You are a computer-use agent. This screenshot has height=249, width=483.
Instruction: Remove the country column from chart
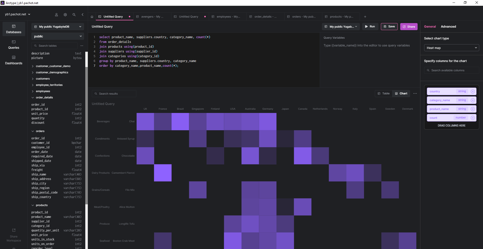click(473, 91)
